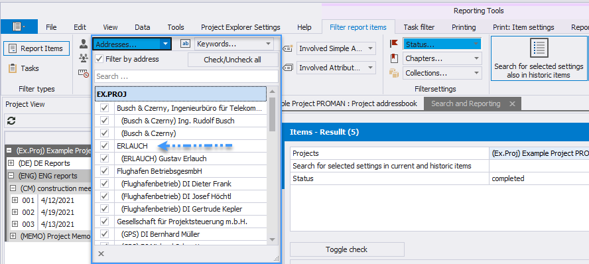Open the Data menu
589x264 pixels.
pyautogui.click(x=143, y=27)
